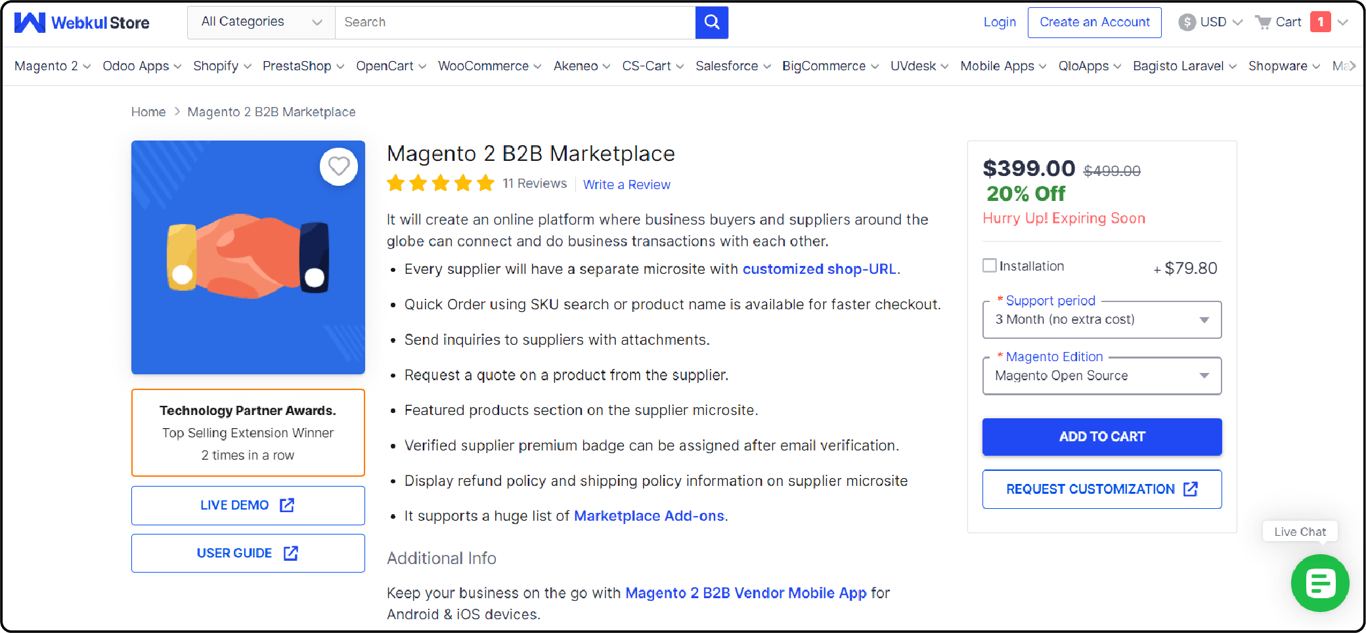Click the 11 Reviews text
The image size is (1366, 633).
[535, 184]
